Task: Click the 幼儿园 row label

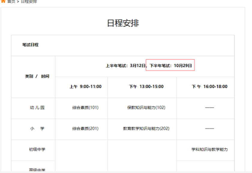Action: click(37, 108)
